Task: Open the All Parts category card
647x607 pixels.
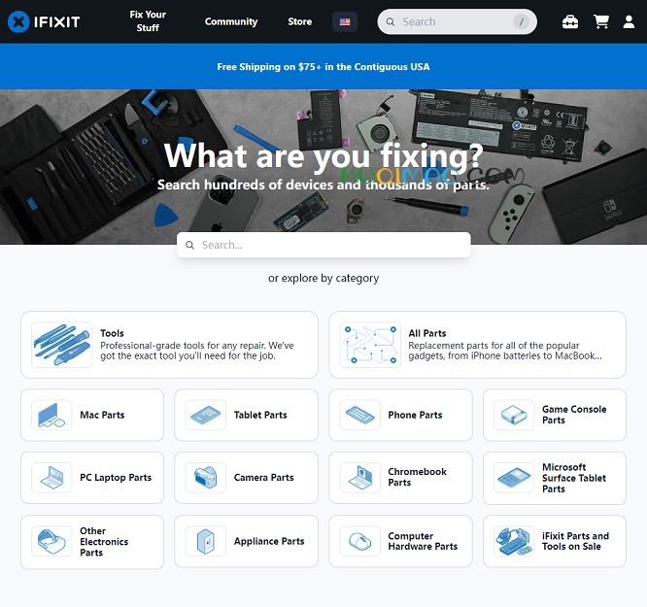Action: coord(477,345)
